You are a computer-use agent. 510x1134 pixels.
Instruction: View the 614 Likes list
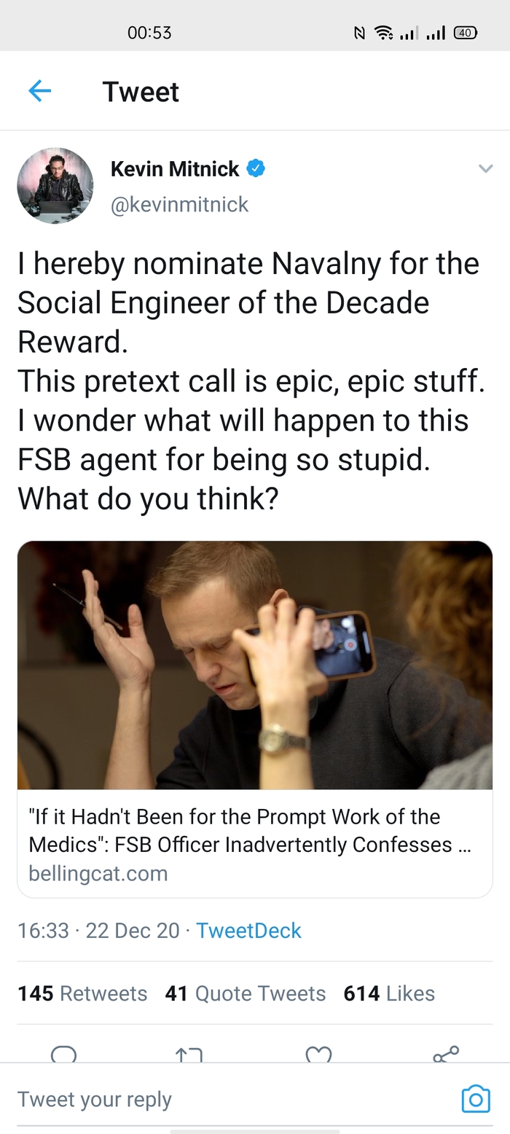(x=389, y=993)
